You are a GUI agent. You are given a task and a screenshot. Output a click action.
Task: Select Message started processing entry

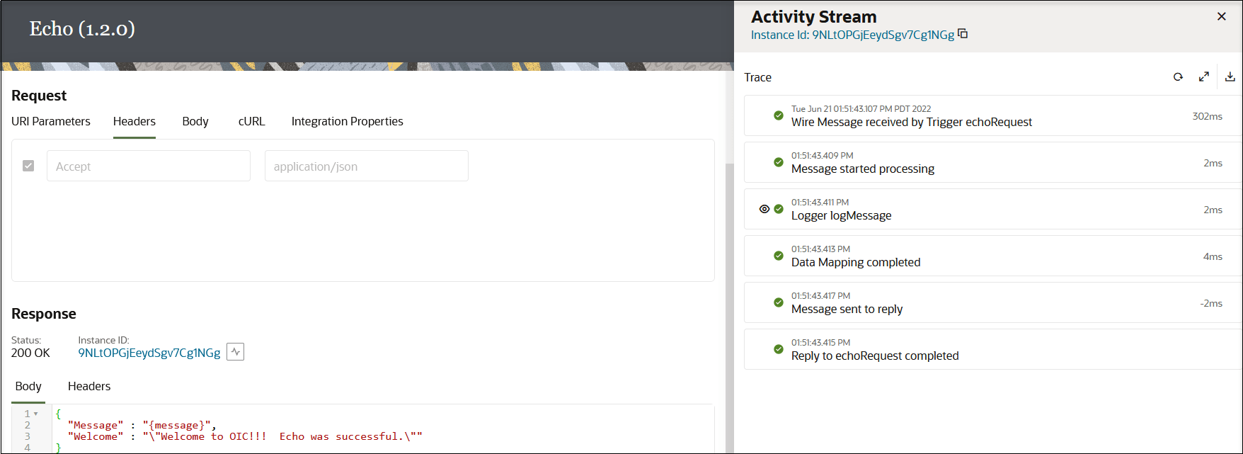tap(993, 162)
